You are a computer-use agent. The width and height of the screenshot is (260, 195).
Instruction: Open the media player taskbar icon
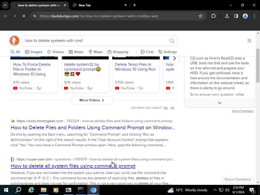(56, 190)
